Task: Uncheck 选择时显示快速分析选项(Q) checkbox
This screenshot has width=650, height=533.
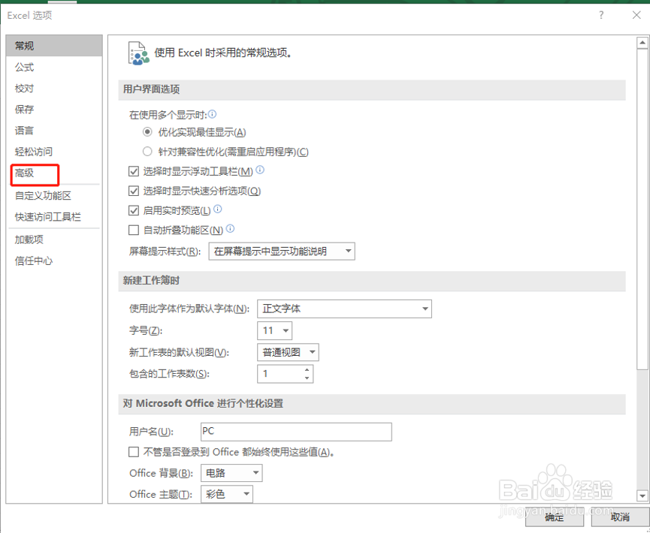Action: pyautogui.click(x=134, y=191)
